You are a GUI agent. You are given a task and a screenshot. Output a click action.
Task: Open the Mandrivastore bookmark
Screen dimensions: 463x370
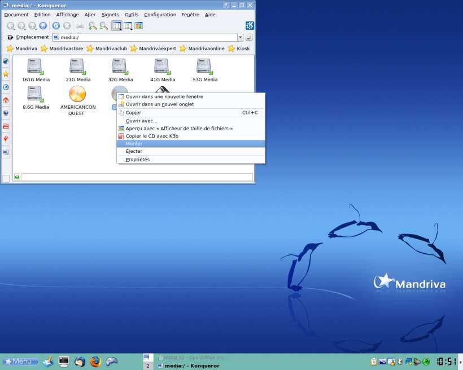point(62,49)
